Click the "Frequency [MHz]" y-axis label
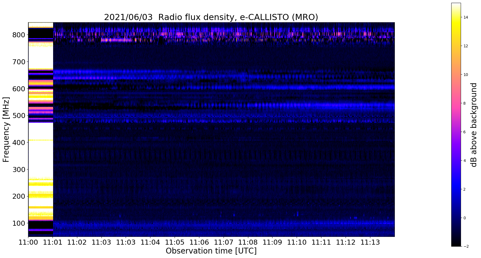 (x=6, y=129)
